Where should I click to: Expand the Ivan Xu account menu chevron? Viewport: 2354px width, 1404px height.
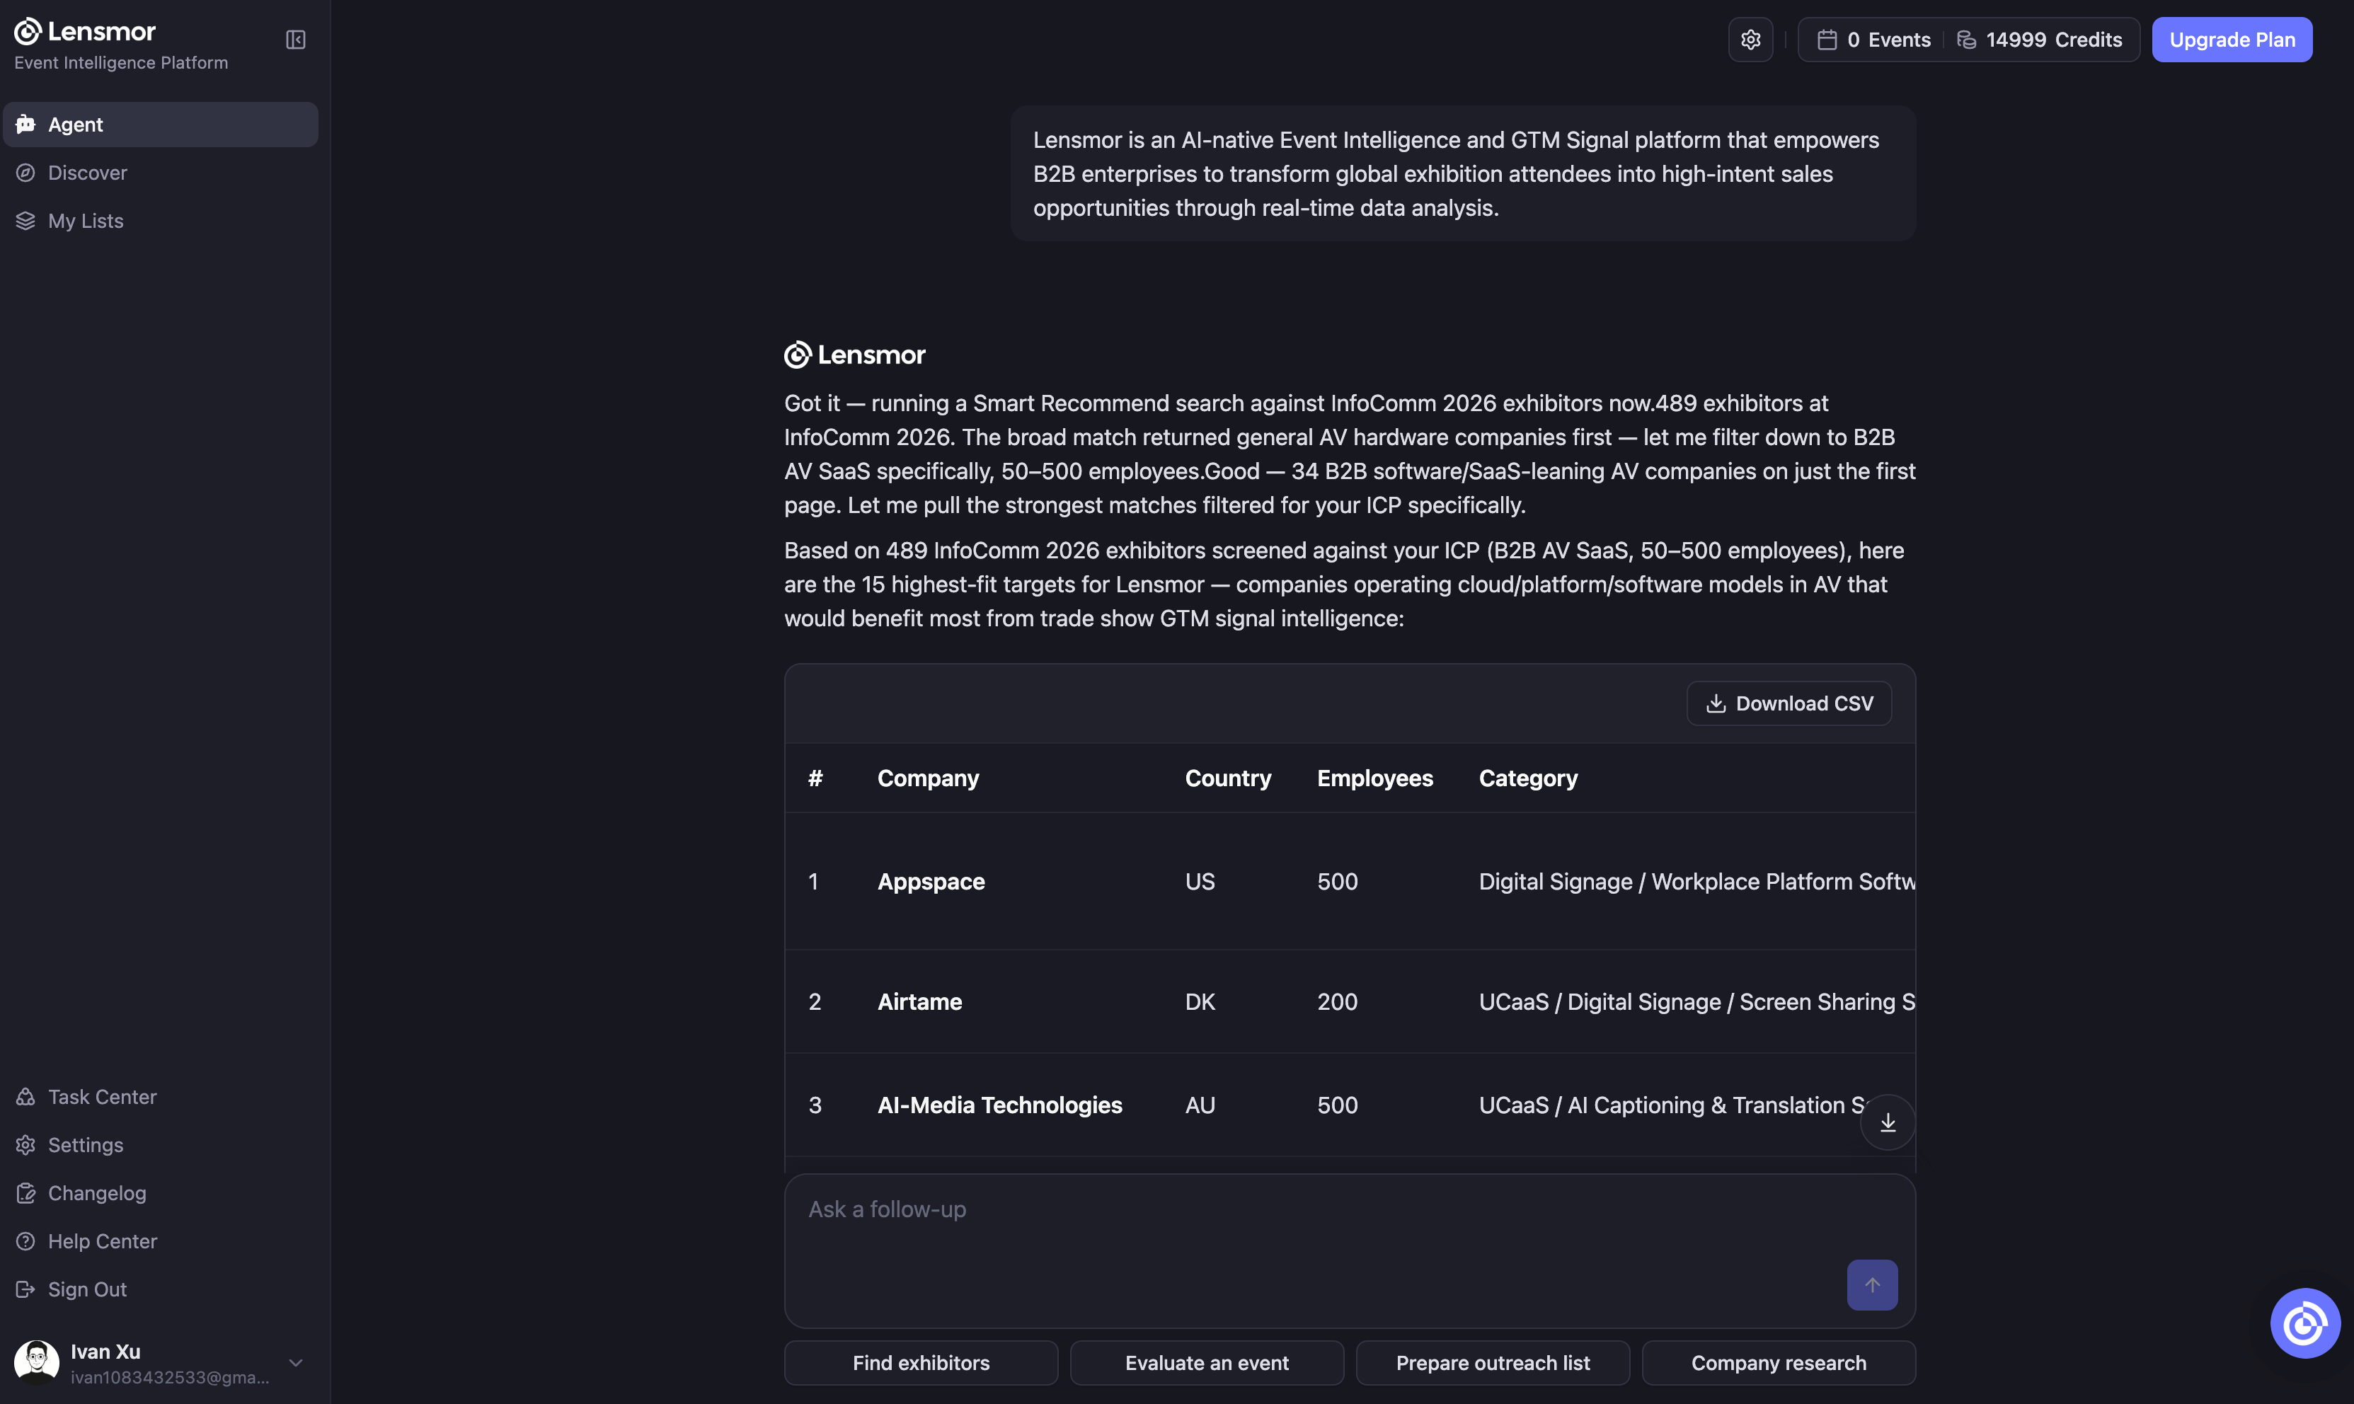pos(295,1362)
